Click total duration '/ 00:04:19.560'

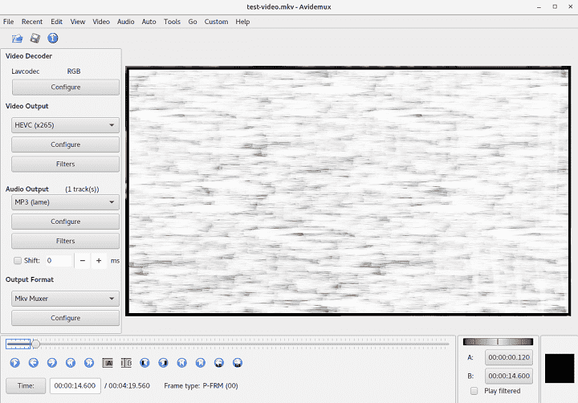tap(127, 386)
